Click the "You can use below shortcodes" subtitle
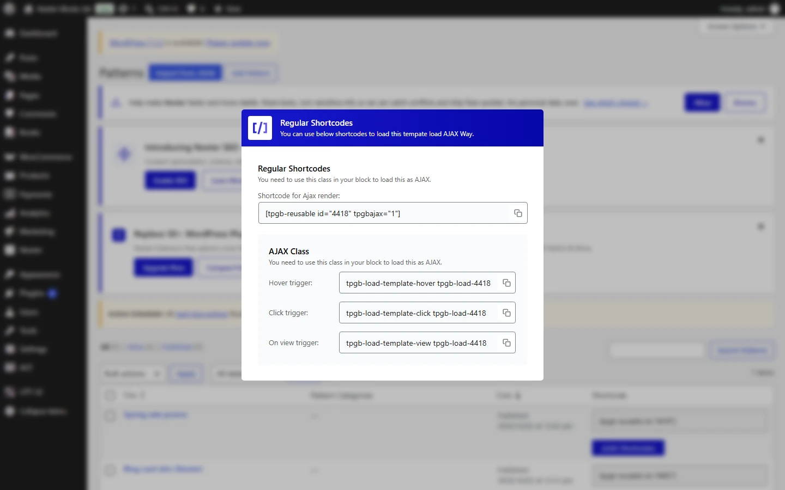Image resolution: width=785 pixels, height=490 pixels. (377, 134)
